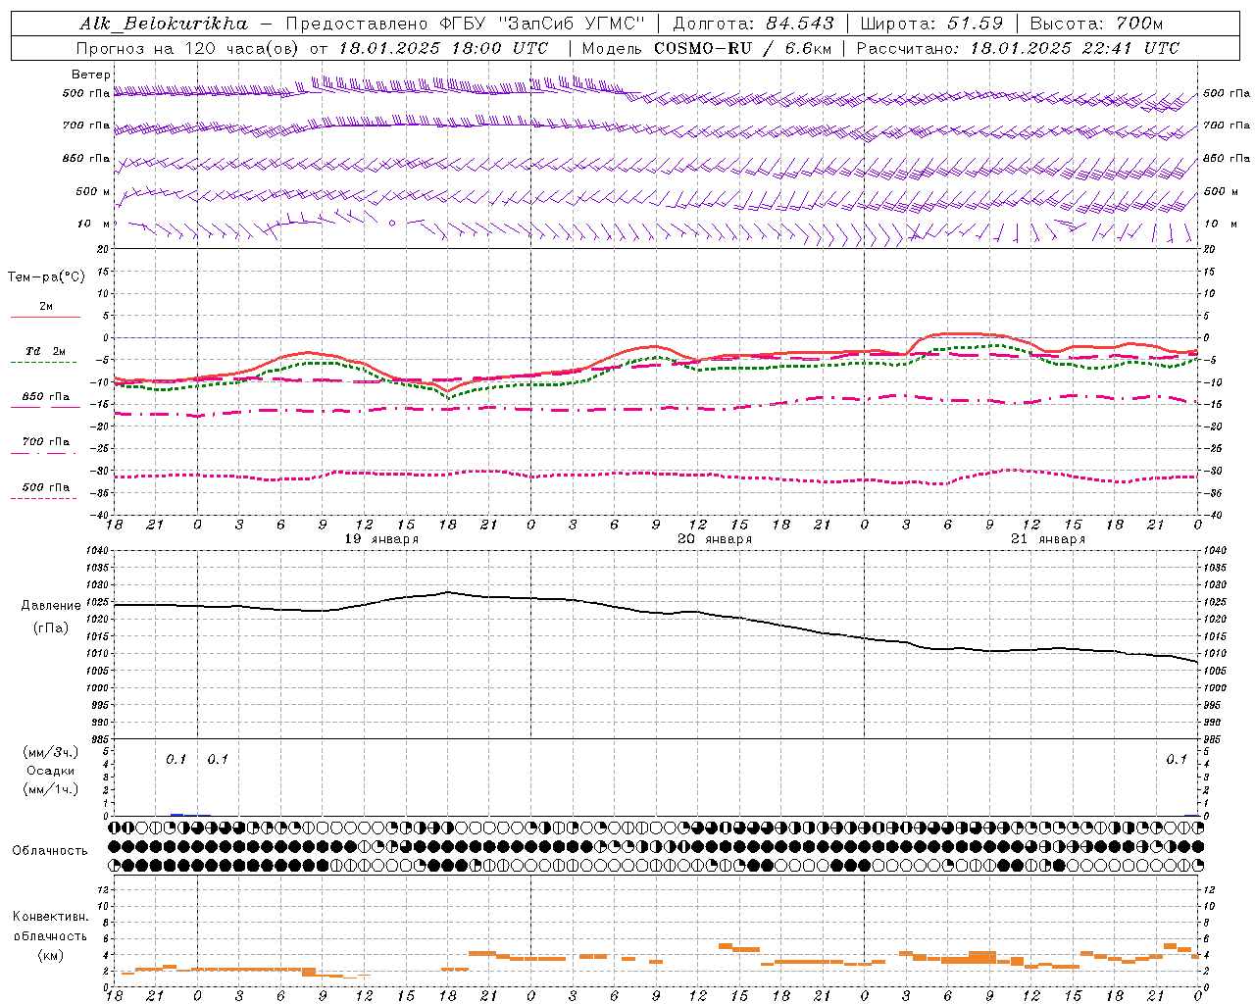Click the 20 января date label
The image size is (1255, 1004).
click(x=715, y=539)
